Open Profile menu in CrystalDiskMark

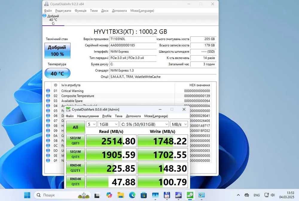click(107, 116)
